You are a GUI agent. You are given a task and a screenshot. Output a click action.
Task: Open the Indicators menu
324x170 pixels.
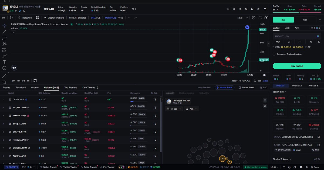click(25, 18)
